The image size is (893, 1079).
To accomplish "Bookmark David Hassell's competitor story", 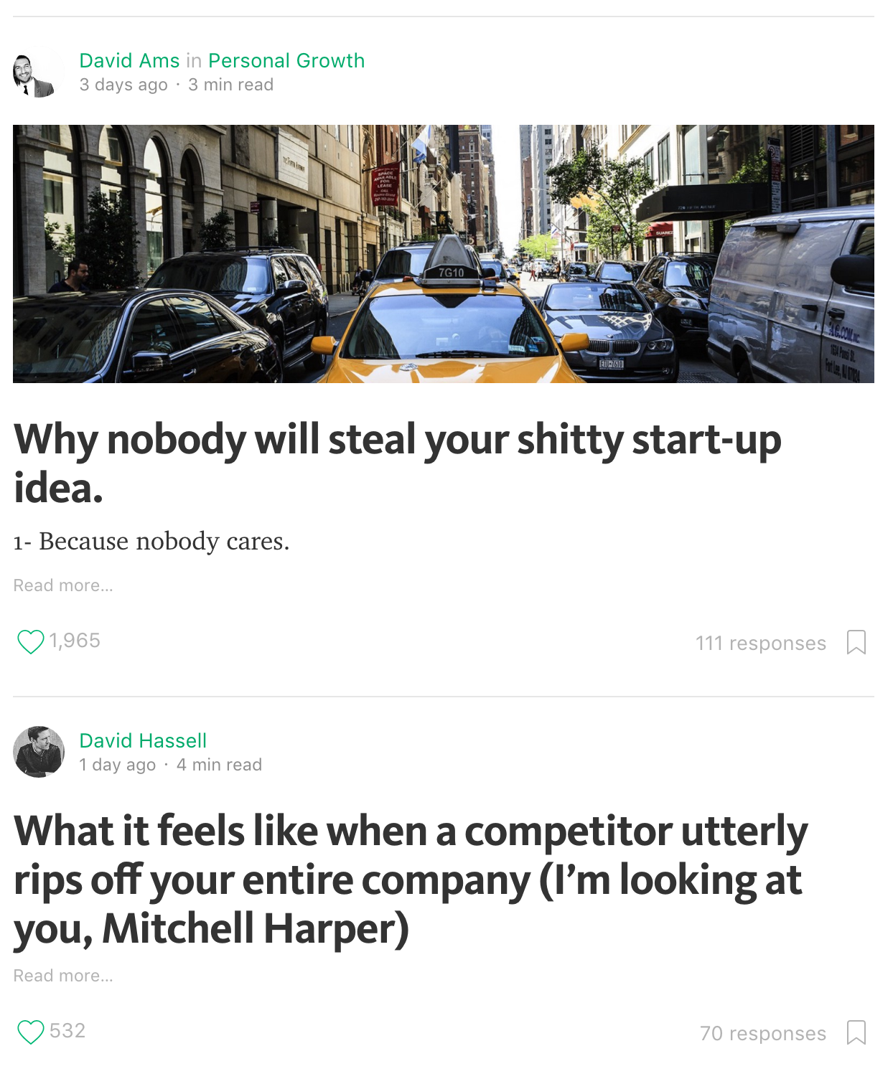I will [x=856, y=1032].
